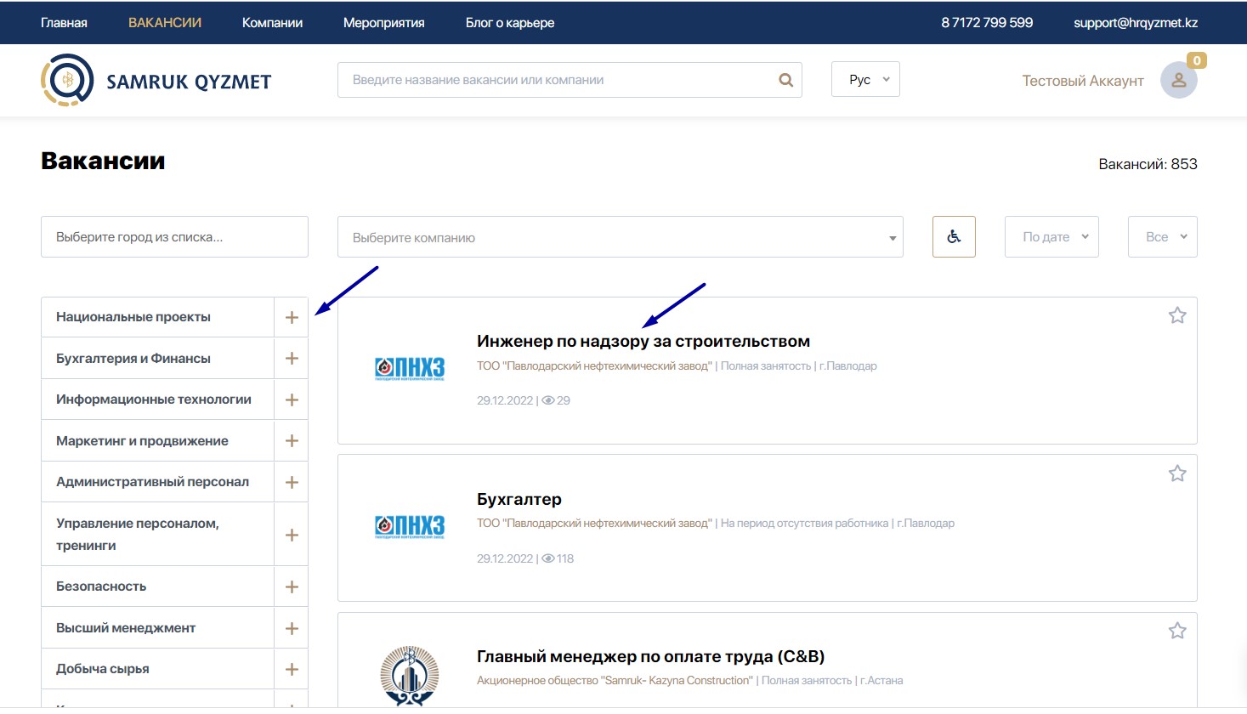Open Главный менеджер по оплате труда vacancy
Viewport: 1247px width, 714px height.
coord(651,656)
